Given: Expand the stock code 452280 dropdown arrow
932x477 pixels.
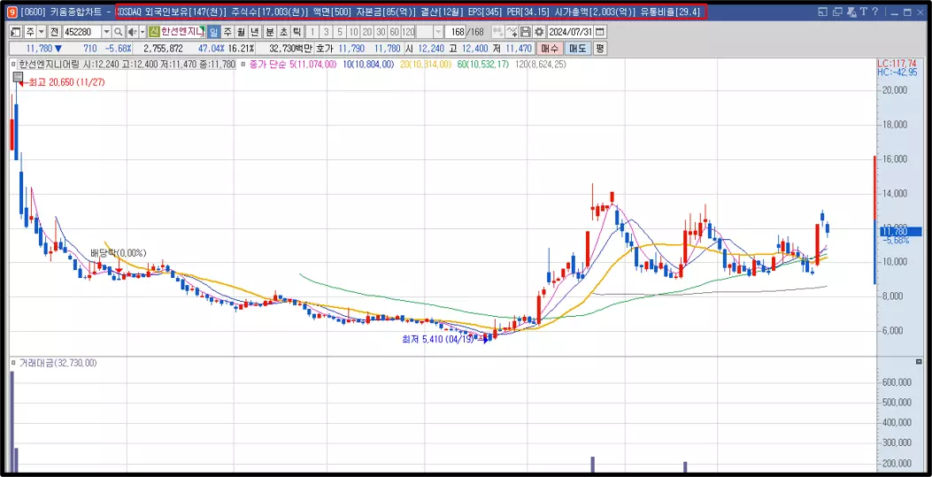Looking at the screenshot, I should 106,32.
